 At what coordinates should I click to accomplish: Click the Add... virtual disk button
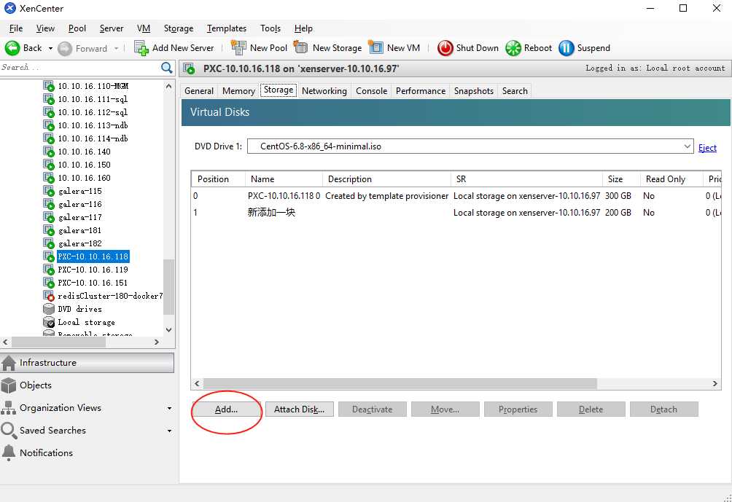pyautogui.click(x=227, y=409)
